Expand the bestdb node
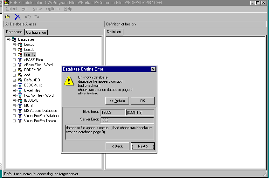The width and height of the screenshot is (269, 178). click(14, 50)
